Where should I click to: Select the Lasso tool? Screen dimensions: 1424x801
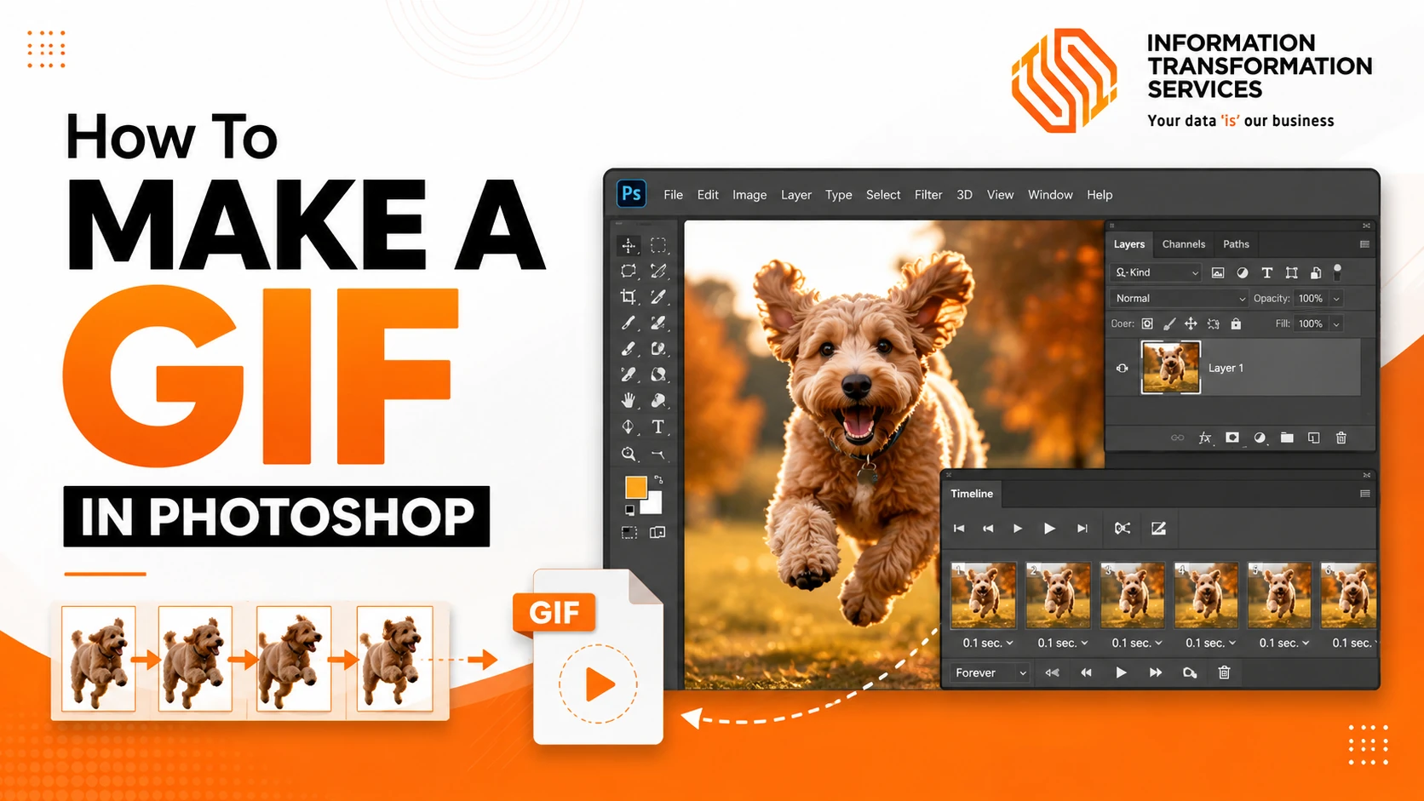pyautogui.click(x=629, y=272)
